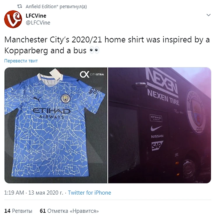Click the LFCVine display name

(36, 16)
